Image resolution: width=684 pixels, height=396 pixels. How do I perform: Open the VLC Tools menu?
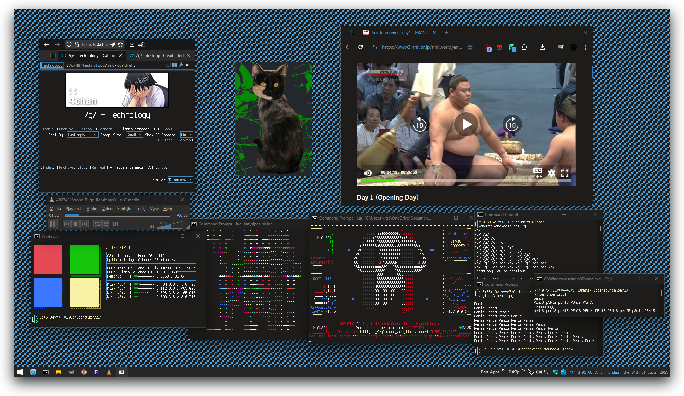[141, 209]
